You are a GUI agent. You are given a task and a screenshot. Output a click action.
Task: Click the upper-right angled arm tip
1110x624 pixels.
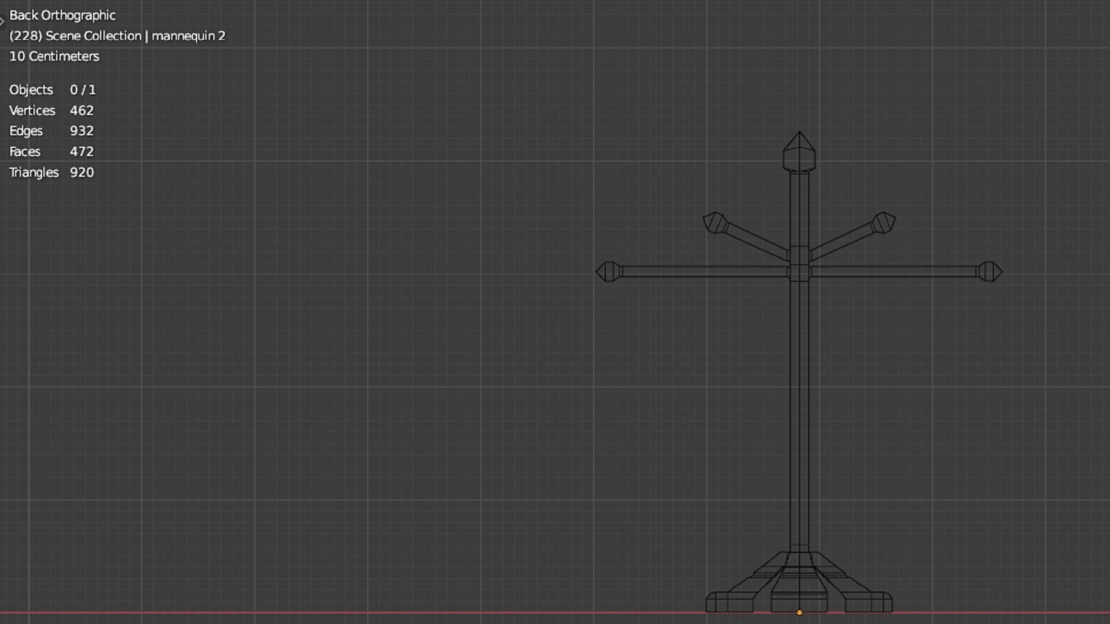[883, 222]
